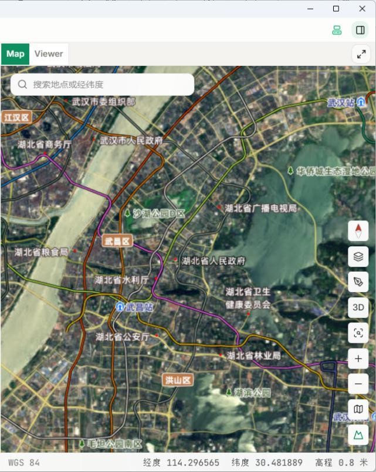
Task: Click the WGS 84 coordinate system label
Action: (24, 463)
